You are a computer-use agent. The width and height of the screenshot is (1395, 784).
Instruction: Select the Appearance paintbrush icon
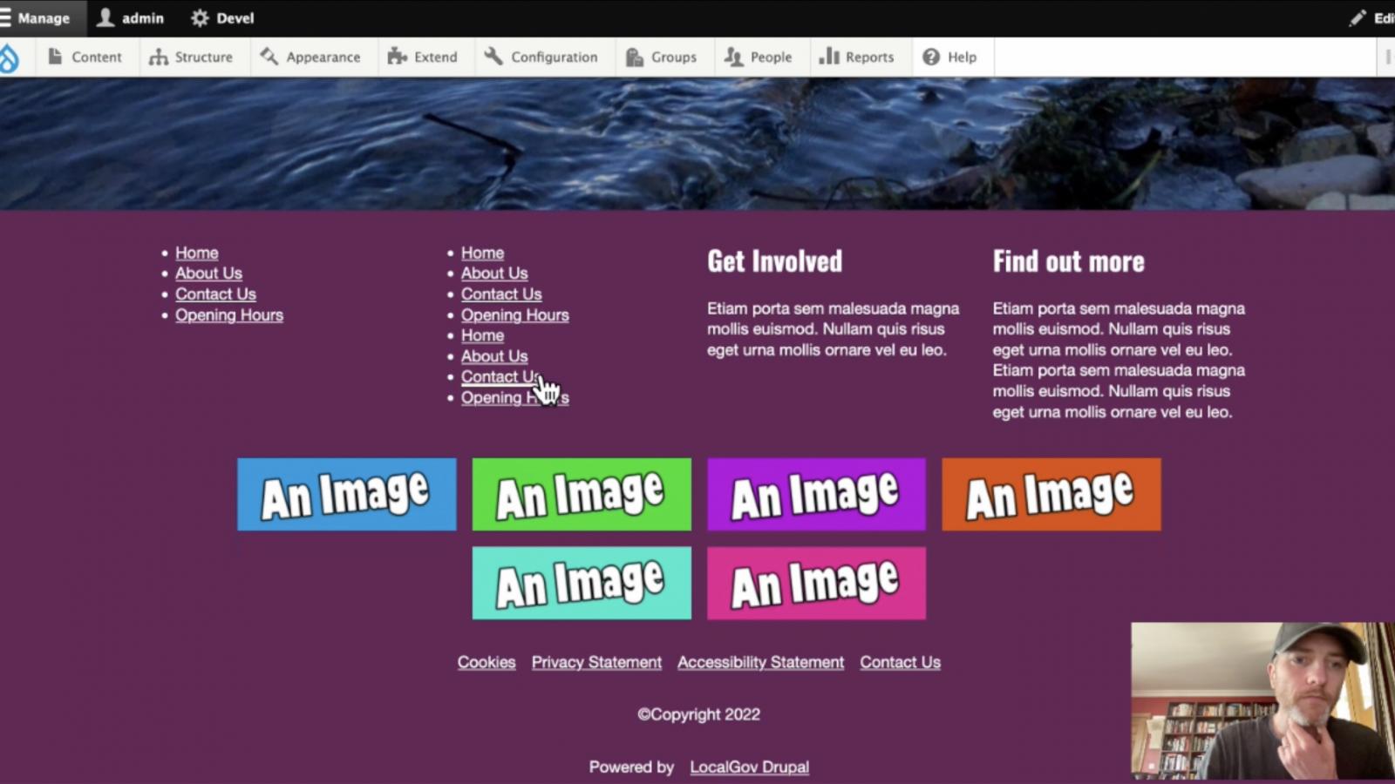coord(268,57)
